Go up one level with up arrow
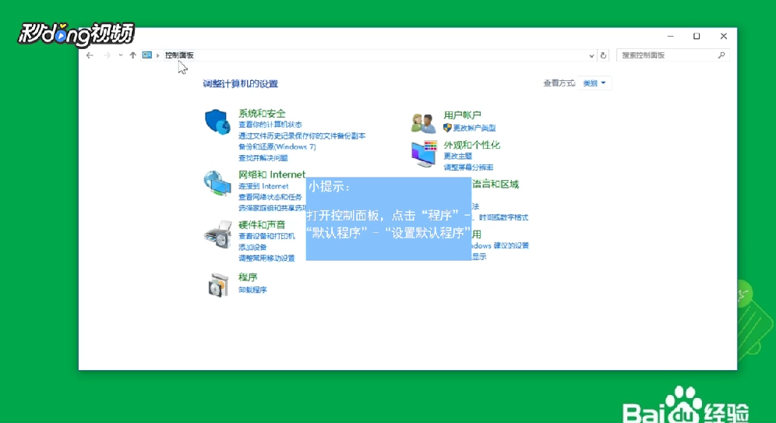776x423 pixels. [x=132, y=55]
